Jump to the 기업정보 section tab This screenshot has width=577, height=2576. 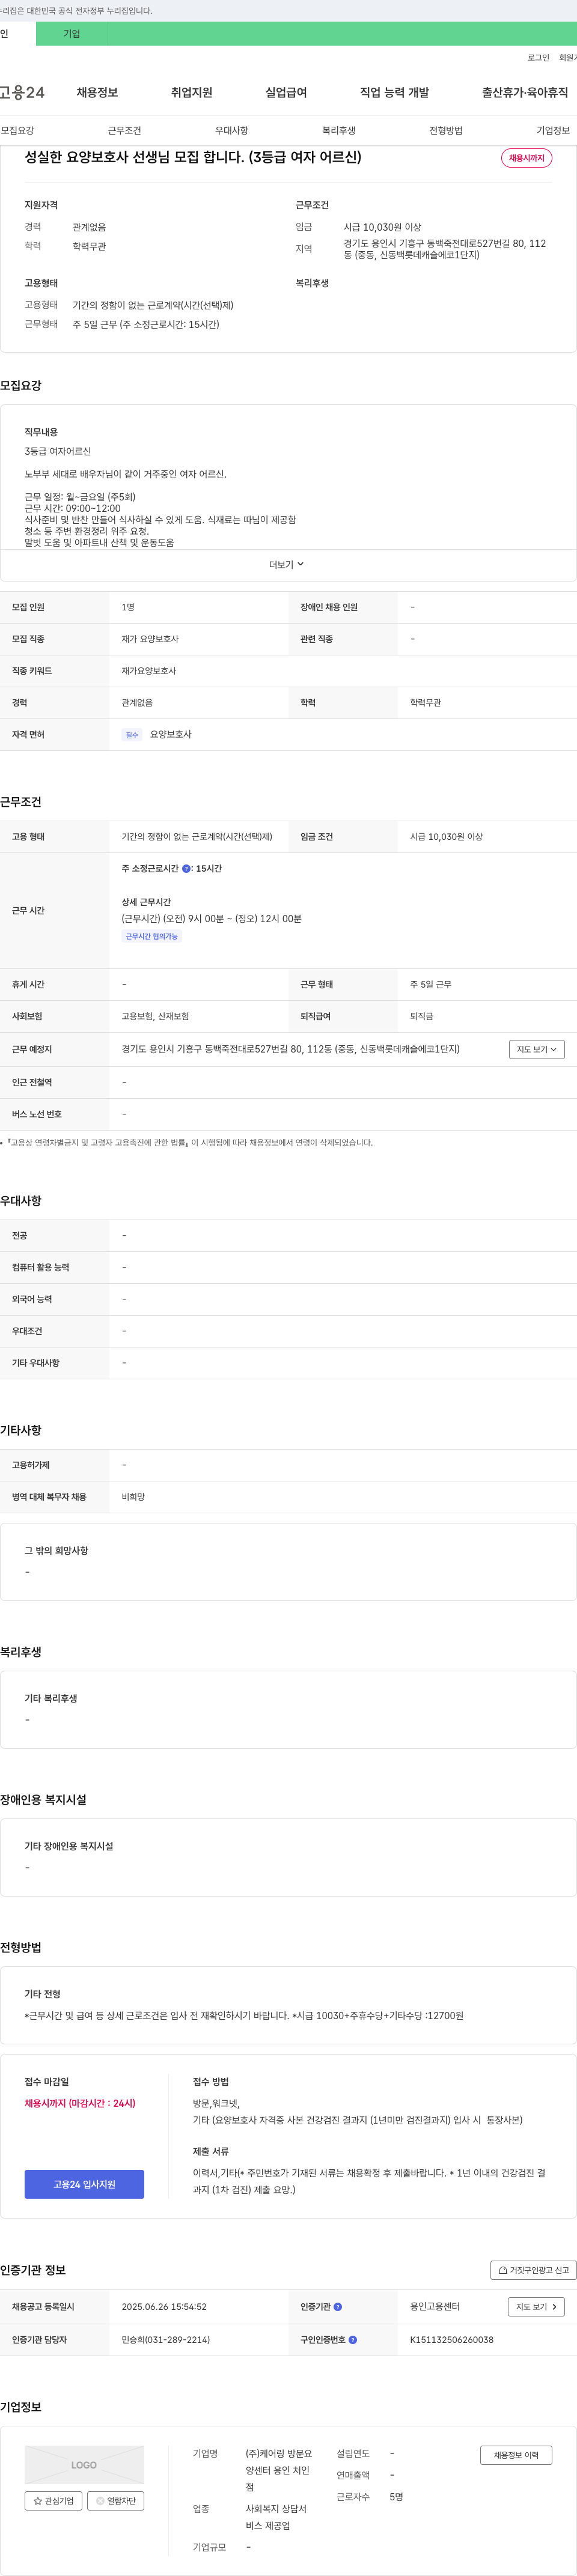click(x=552, y=130)
